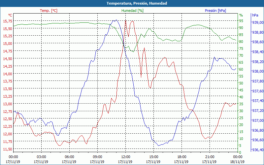This screenshot has height=165, width=264.
Task: Select the '936,80' pressure axis value
Action: (x=257, y=130)
